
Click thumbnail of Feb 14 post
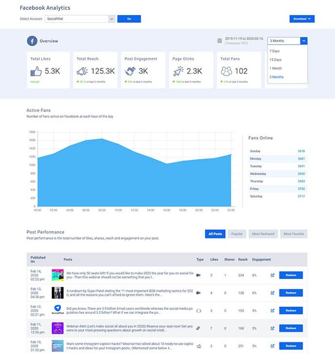[58, 275]
